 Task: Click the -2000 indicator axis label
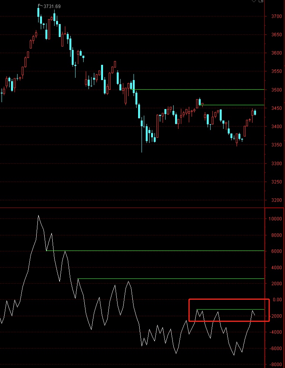click(x=275, y=316)
